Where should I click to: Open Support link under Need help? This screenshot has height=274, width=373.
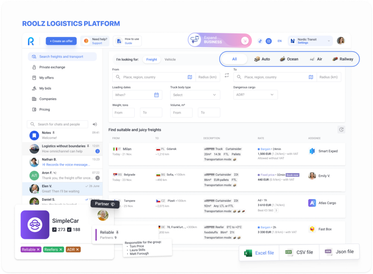tap(97, 43)
